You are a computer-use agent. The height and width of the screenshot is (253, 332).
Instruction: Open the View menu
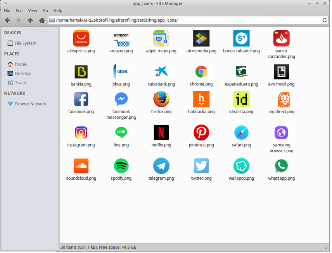pos(33,10)
